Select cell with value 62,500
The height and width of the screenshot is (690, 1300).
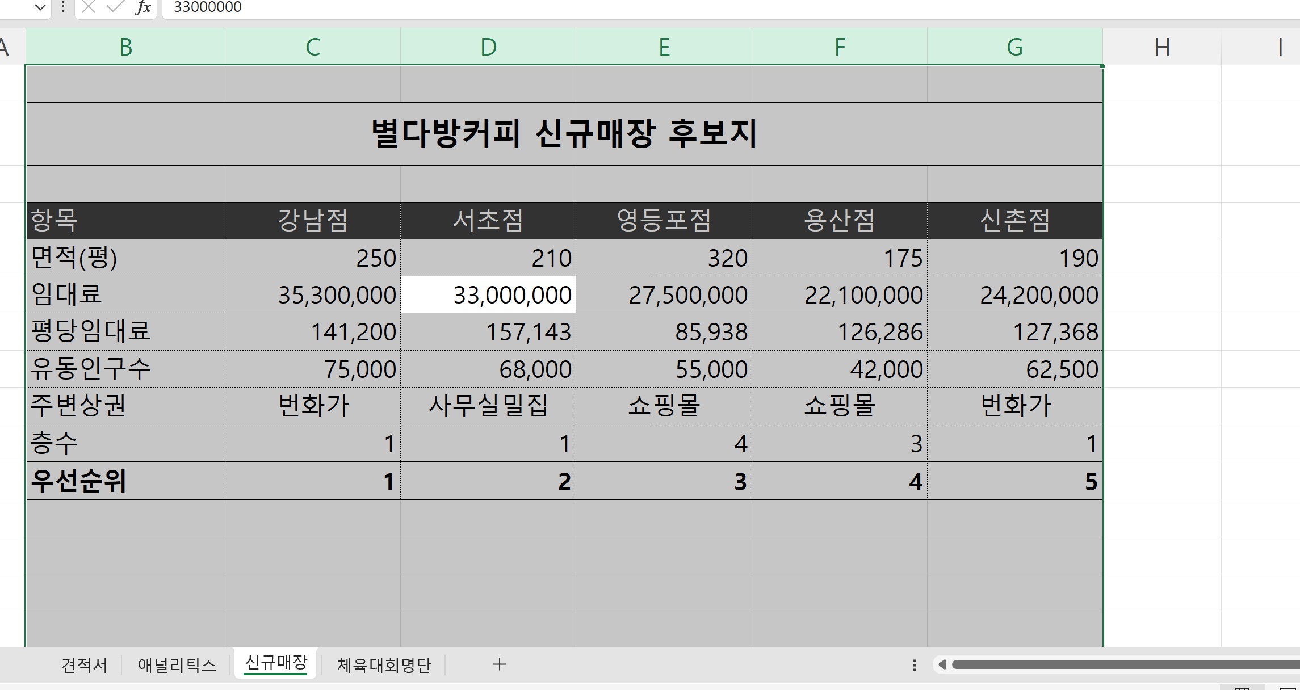(1015, 369)
